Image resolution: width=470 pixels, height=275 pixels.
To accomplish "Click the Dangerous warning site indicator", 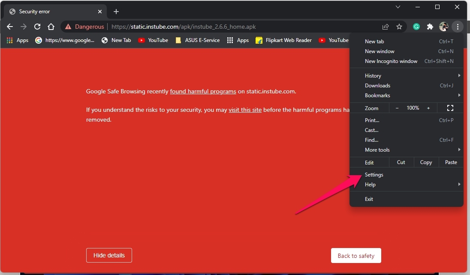I will [x=84, y=27].
